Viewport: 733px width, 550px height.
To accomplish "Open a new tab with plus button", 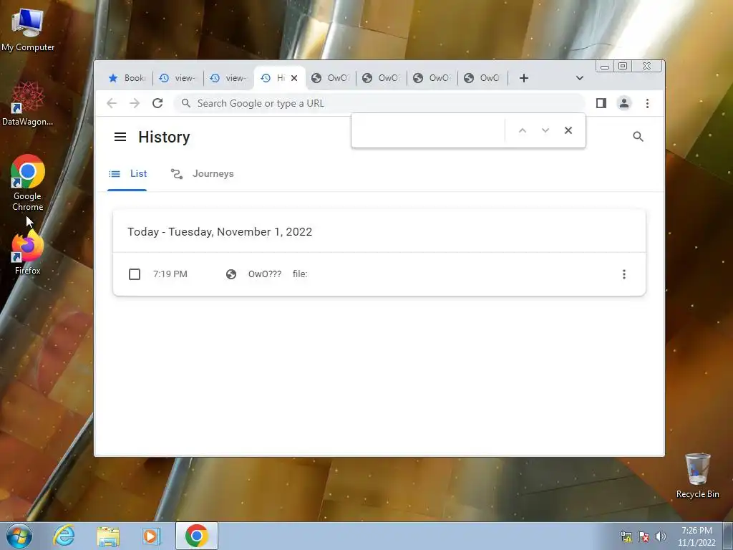I will (x=524, y=78).
